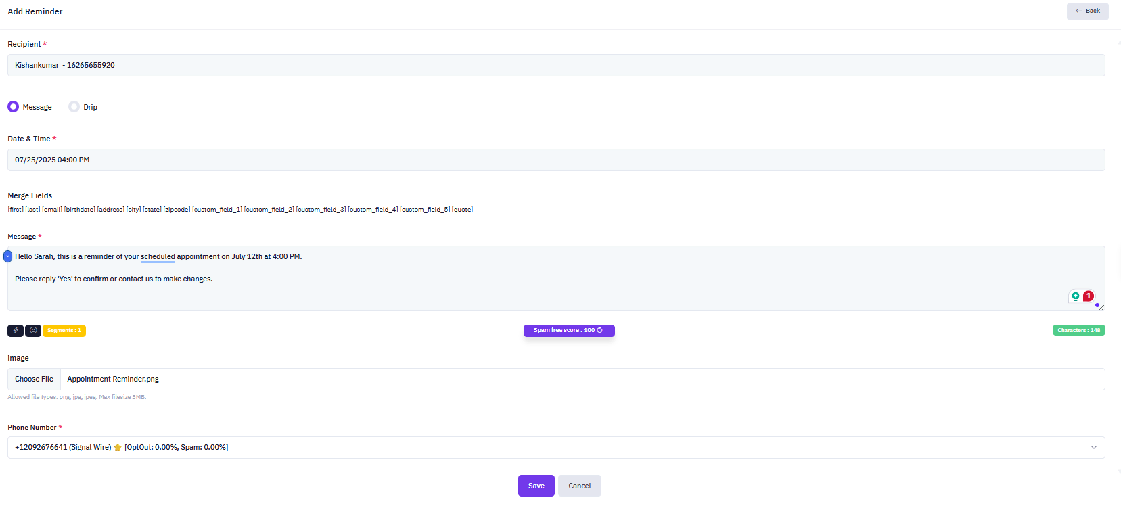Select the Drip radio option

(x=74, y=107)
